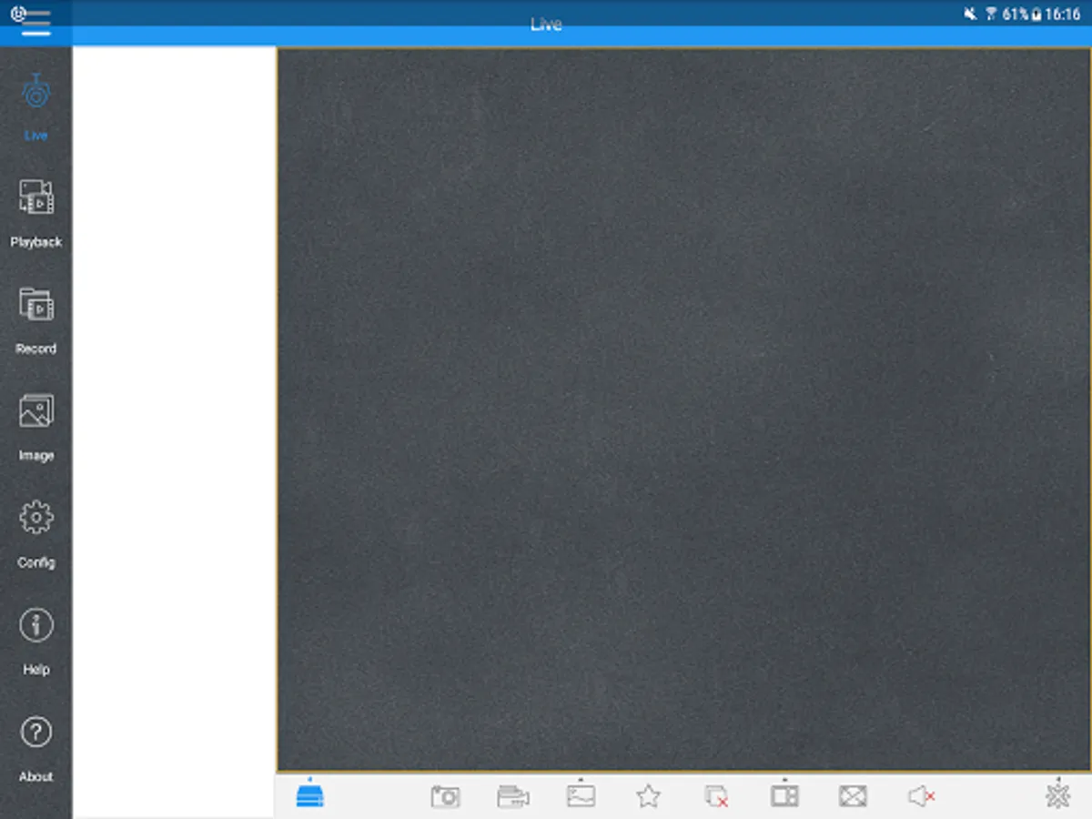Open the Help section
Viewport: 1092px width, 819px height.
tap(36, 642)
